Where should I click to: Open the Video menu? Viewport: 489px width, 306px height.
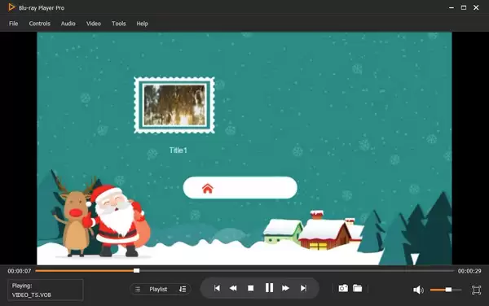[x=94, y=24]
